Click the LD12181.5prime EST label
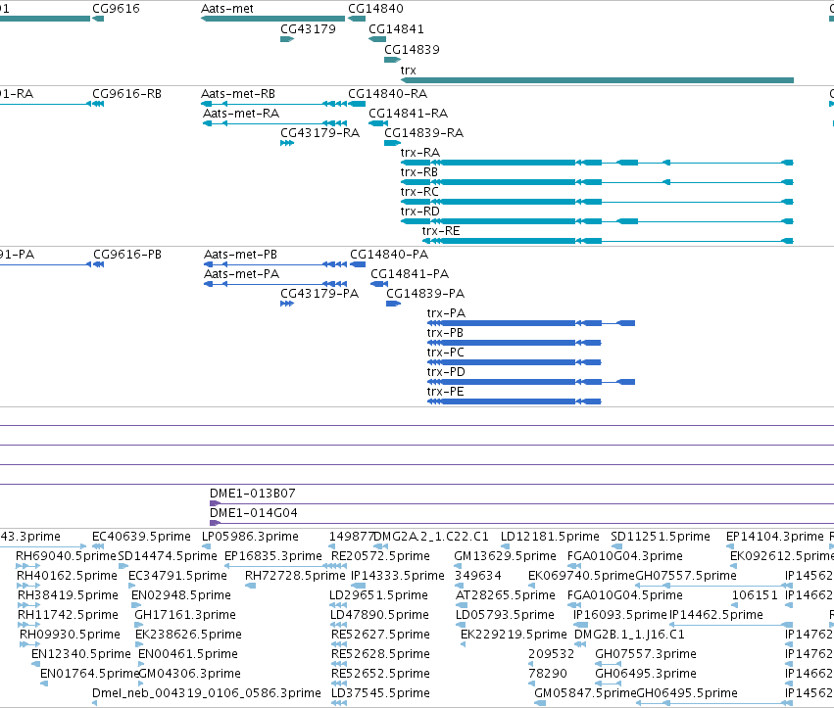This screenshot has height=708, width=834. (x=550, y=537)
